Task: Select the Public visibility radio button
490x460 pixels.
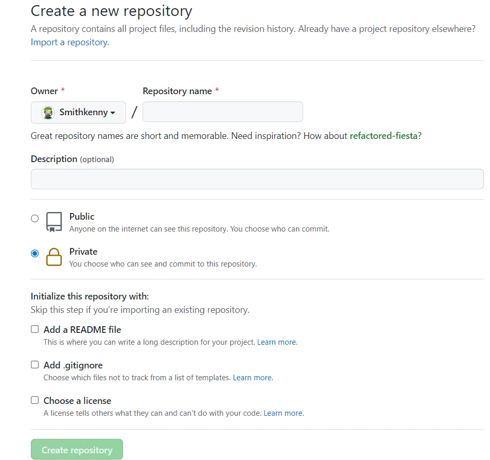Action: 34,218
